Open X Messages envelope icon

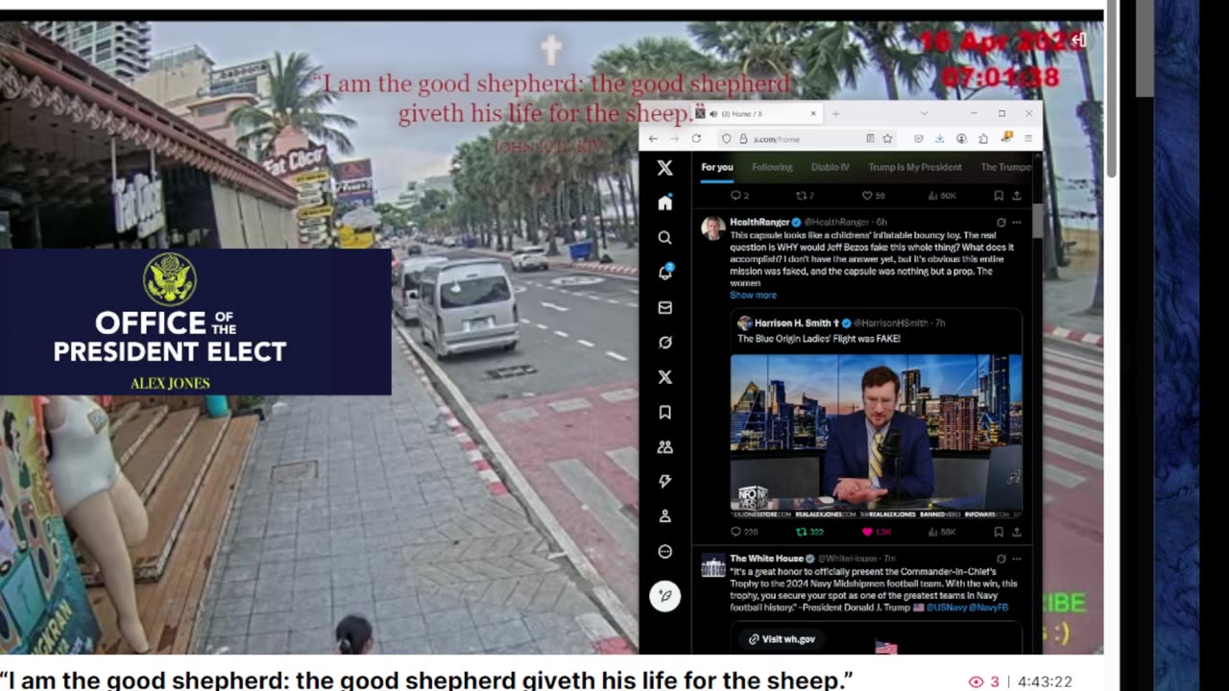[x=664, y=308]
